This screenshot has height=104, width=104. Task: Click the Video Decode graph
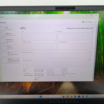[75, 47]
